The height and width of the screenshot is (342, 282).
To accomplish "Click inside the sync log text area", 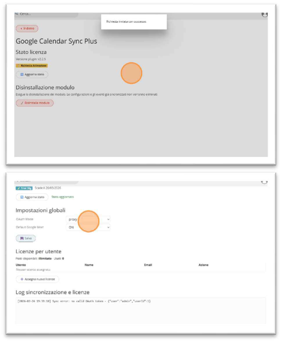I will click(x=141, y=310).
